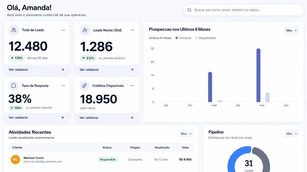Click the 212% growth badge
The width and height of the screenshot is (307, 172).
coord(88,58)
